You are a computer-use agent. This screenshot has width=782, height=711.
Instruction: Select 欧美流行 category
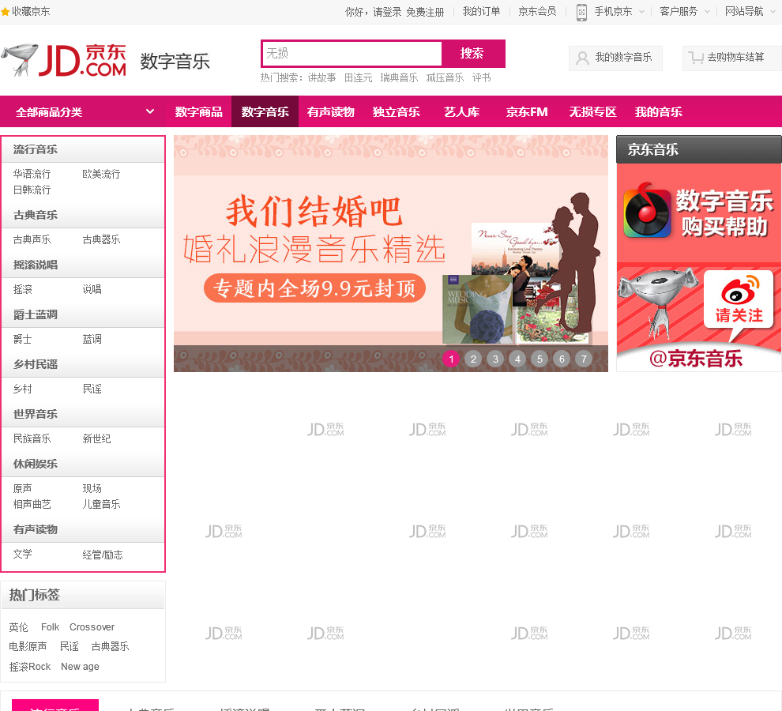(x=101, y=174)
